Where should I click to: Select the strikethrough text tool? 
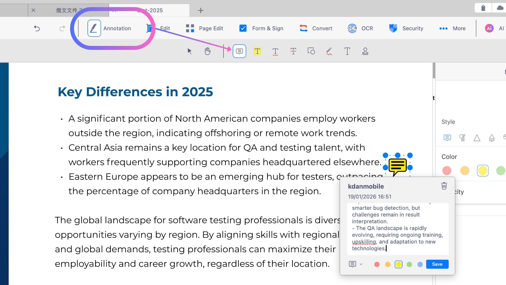(x=293, y=51)
